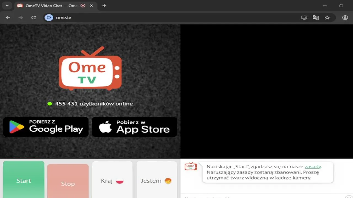
Task: Click the OmeTV television logo
Action: click(90, 68)
